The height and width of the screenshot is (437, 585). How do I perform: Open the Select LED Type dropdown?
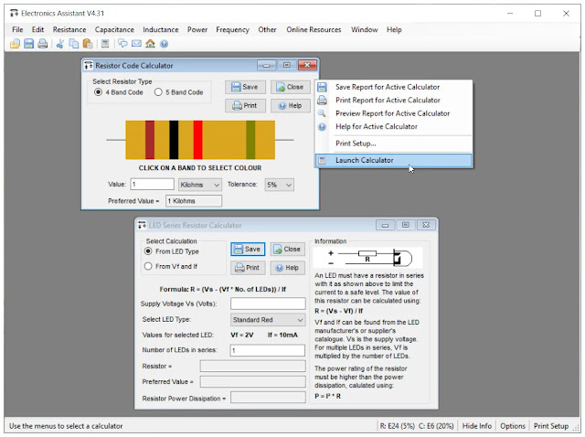click(268, 320)
